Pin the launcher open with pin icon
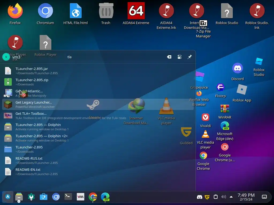Image resolution: width=274 pixels, height=205 pixels. click(190, 57)
